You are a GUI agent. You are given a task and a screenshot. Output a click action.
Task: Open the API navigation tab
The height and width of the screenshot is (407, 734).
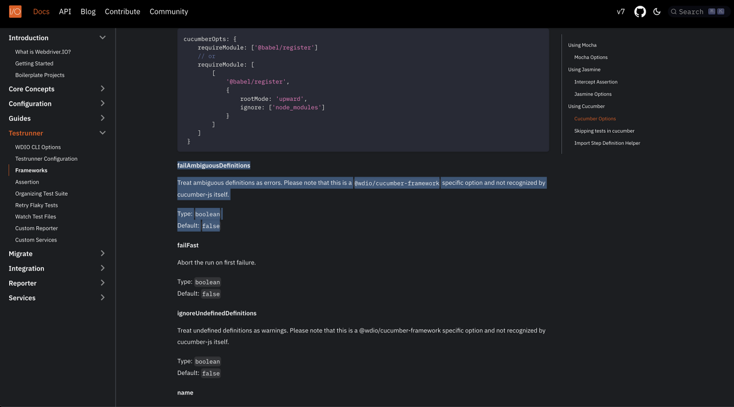65,11
